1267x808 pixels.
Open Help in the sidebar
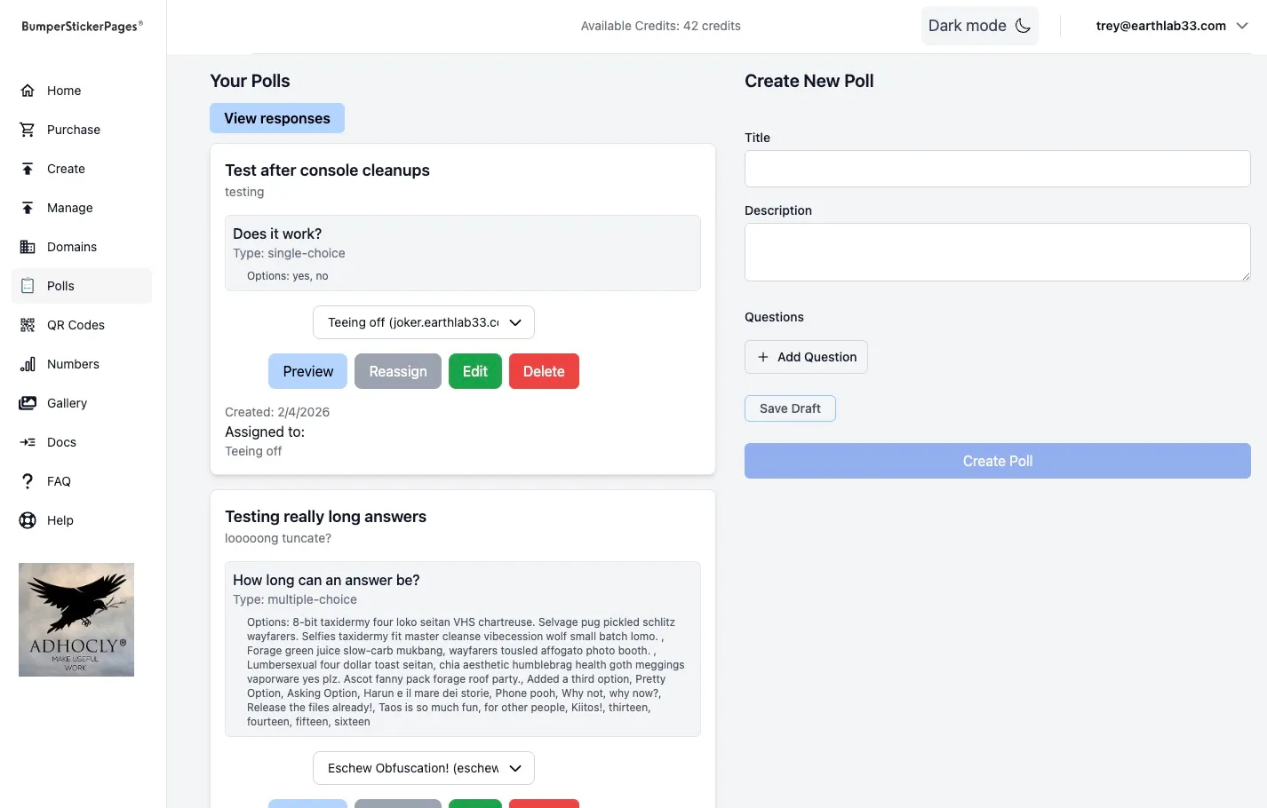(82, 520)
